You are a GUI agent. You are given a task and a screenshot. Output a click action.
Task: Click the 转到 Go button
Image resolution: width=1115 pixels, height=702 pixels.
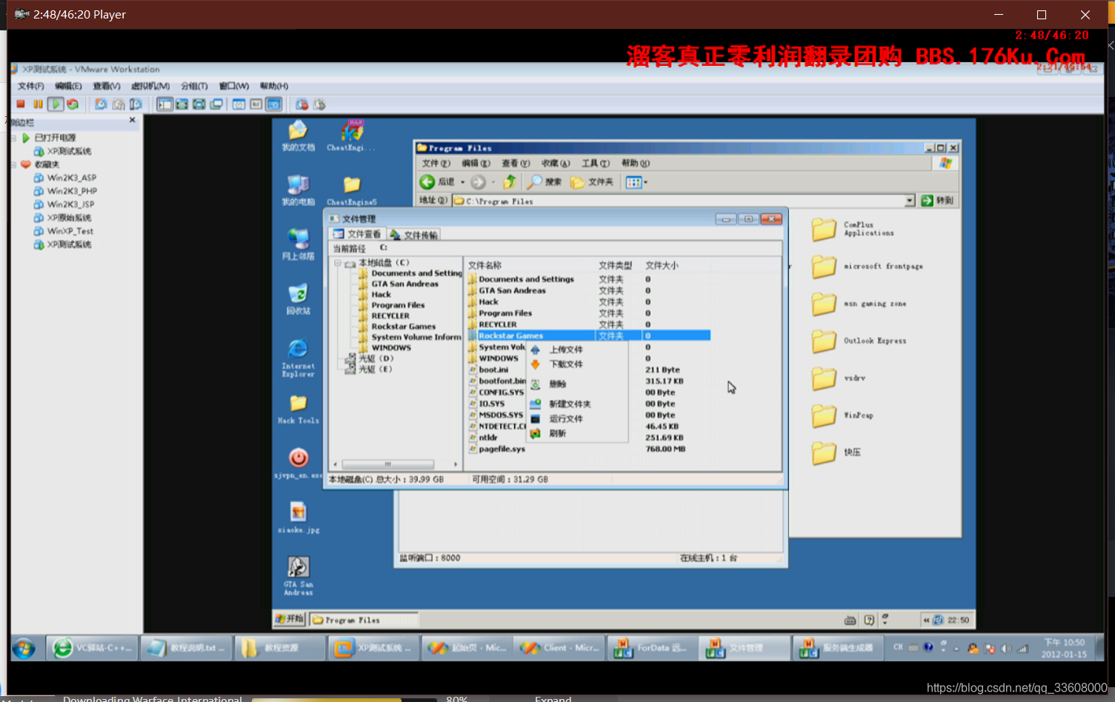click(937, 201)
